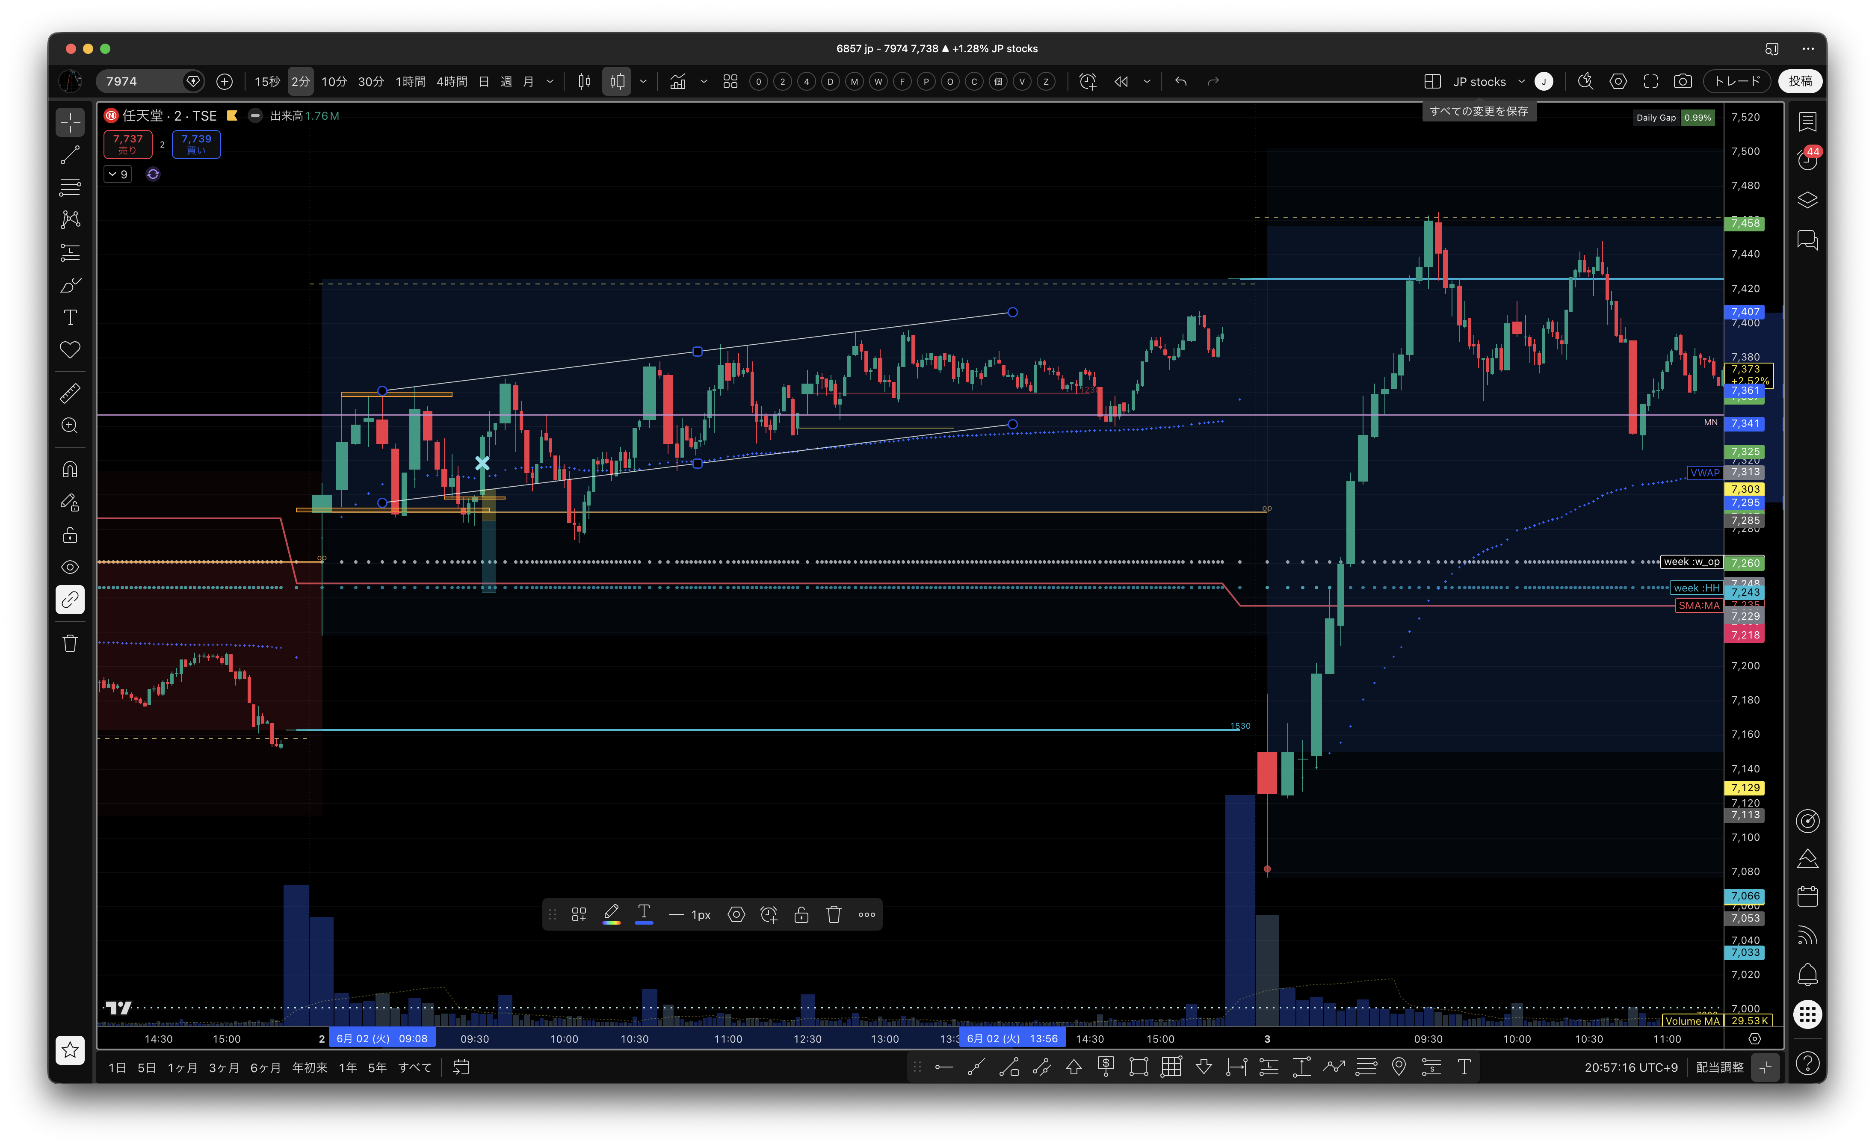Create an alert with the clock-plus icon
Image resolution: width=1875 pixels, height=1147 pixels.
point(1088,81)
